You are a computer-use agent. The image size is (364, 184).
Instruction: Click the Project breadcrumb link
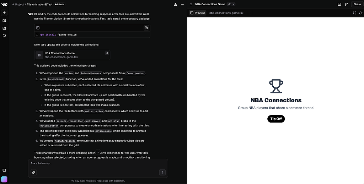[18, 4]
